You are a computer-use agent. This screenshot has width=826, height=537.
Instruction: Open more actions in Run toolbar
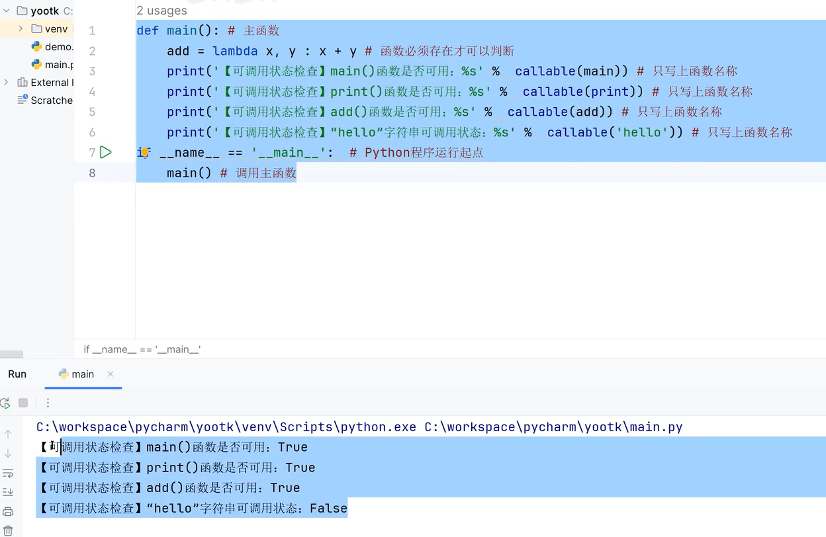coord(48,403)
